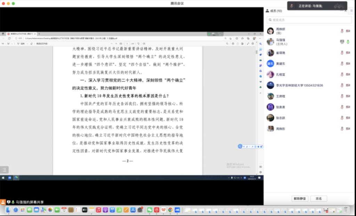This screenshot has width=356, height=216.
Task: Click the 解除静音 (unmute) button
Action: 300,199
